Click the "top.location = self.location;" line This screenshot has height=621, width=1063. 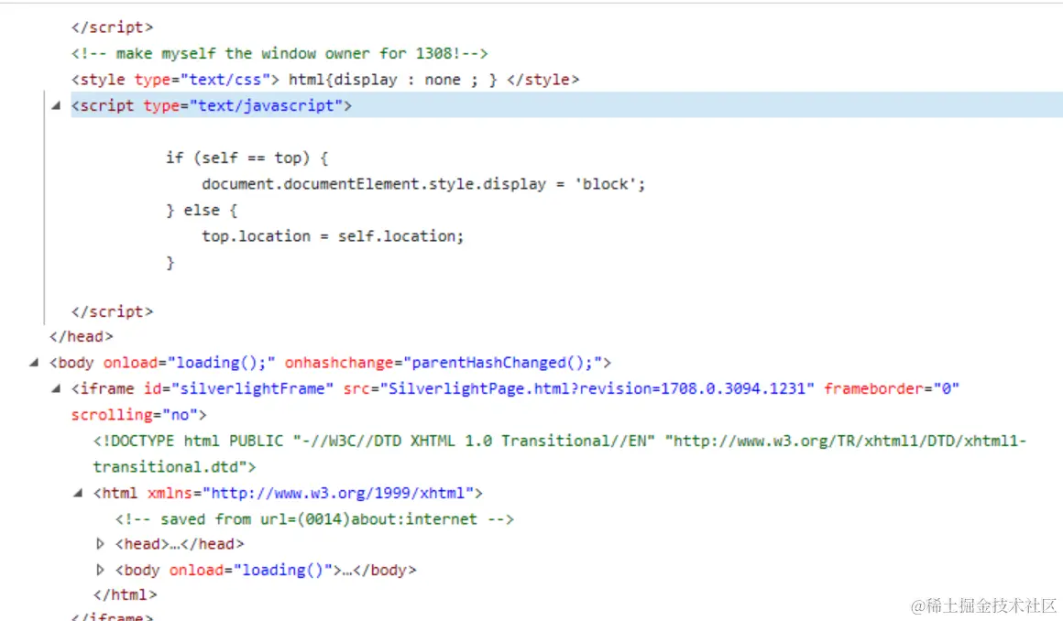click(333, 236)
